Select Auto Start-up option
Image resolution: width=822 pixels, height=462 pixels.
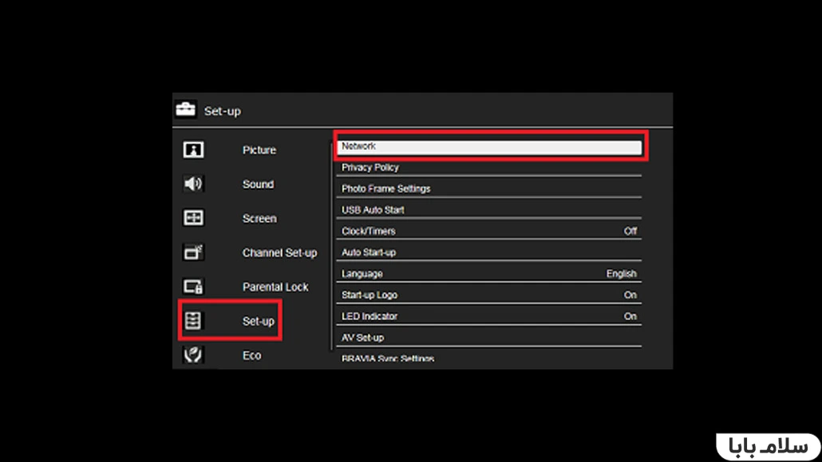click(488, 252)
